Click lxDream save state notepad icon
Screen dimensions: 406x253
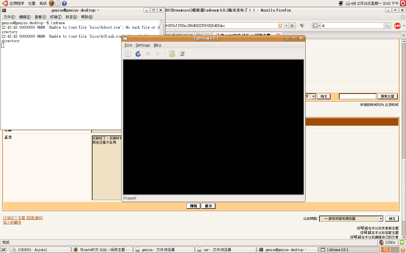182,54
